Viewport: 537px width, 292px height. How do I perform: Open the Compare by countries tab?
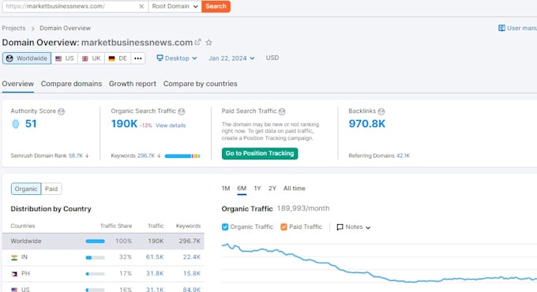(201, 84)
